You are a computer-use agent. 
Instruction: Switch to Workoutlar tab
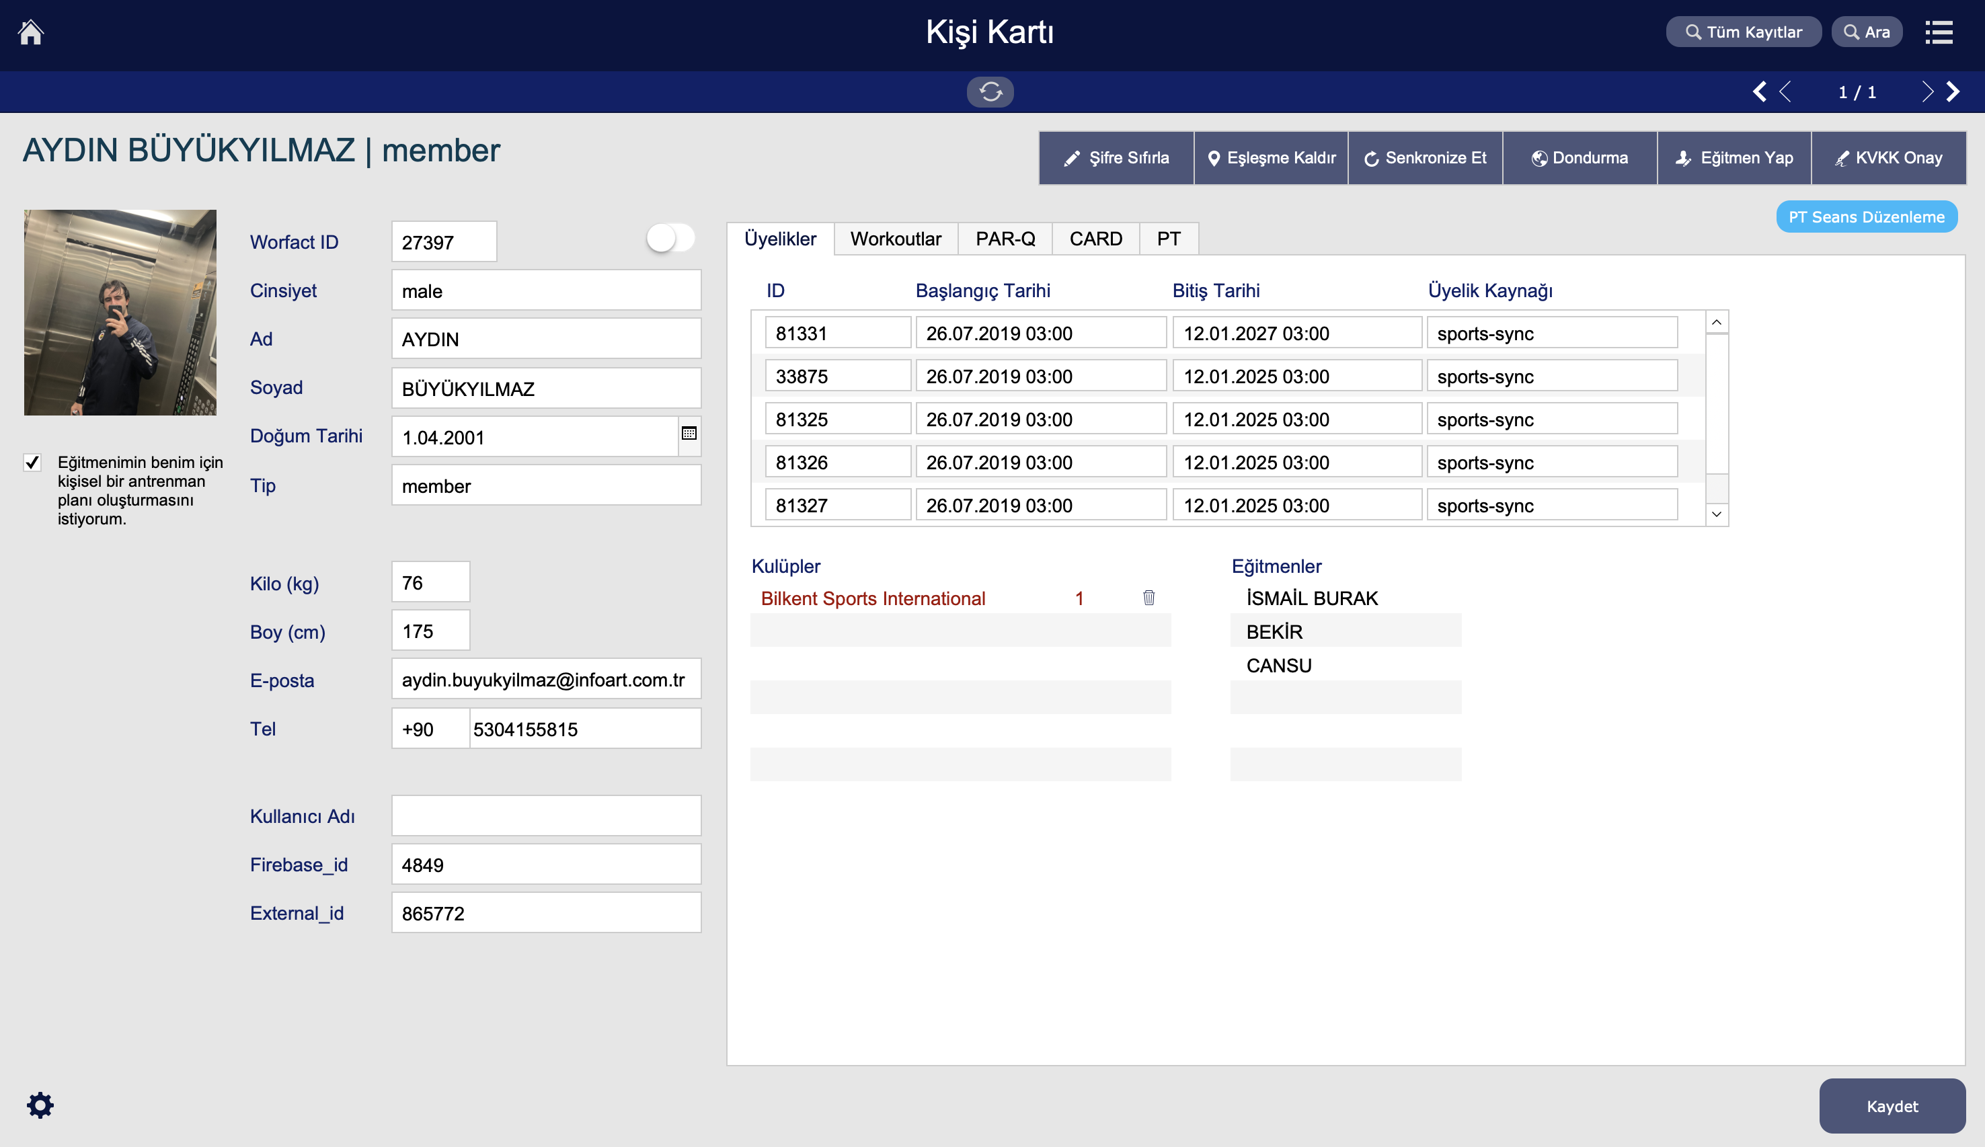point(896,239)
